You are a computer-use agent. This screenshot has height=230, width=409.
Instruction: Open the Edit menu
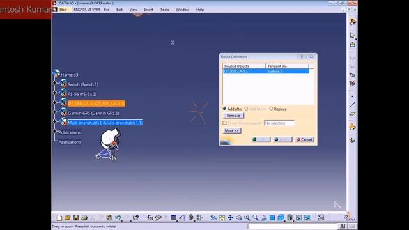(x=120, y=10)
